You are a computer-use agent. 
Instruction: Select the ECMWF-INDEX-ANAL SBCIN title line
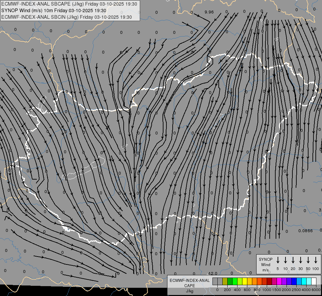point(66,17)
